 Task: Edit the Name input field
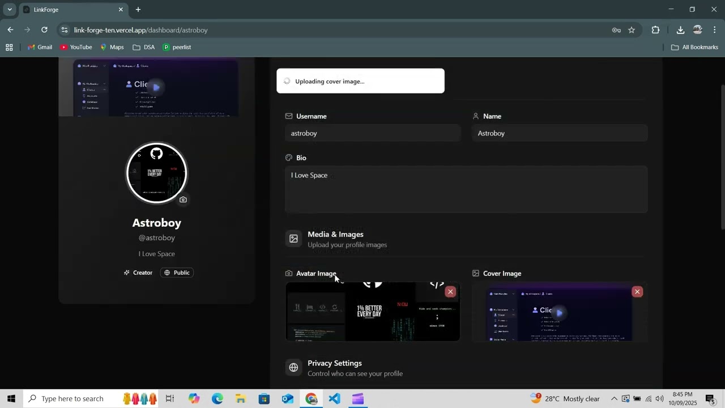coord(560,133)
